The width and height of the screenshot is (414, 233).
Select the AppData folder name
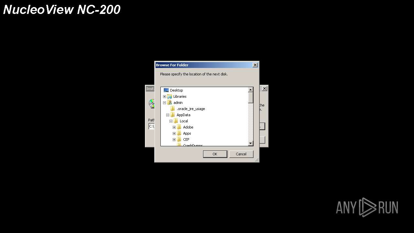pyautogui.click(x=183, y=115)
